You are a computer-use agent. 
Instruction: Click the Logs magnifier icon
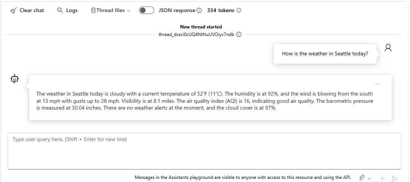pos(60,11)
